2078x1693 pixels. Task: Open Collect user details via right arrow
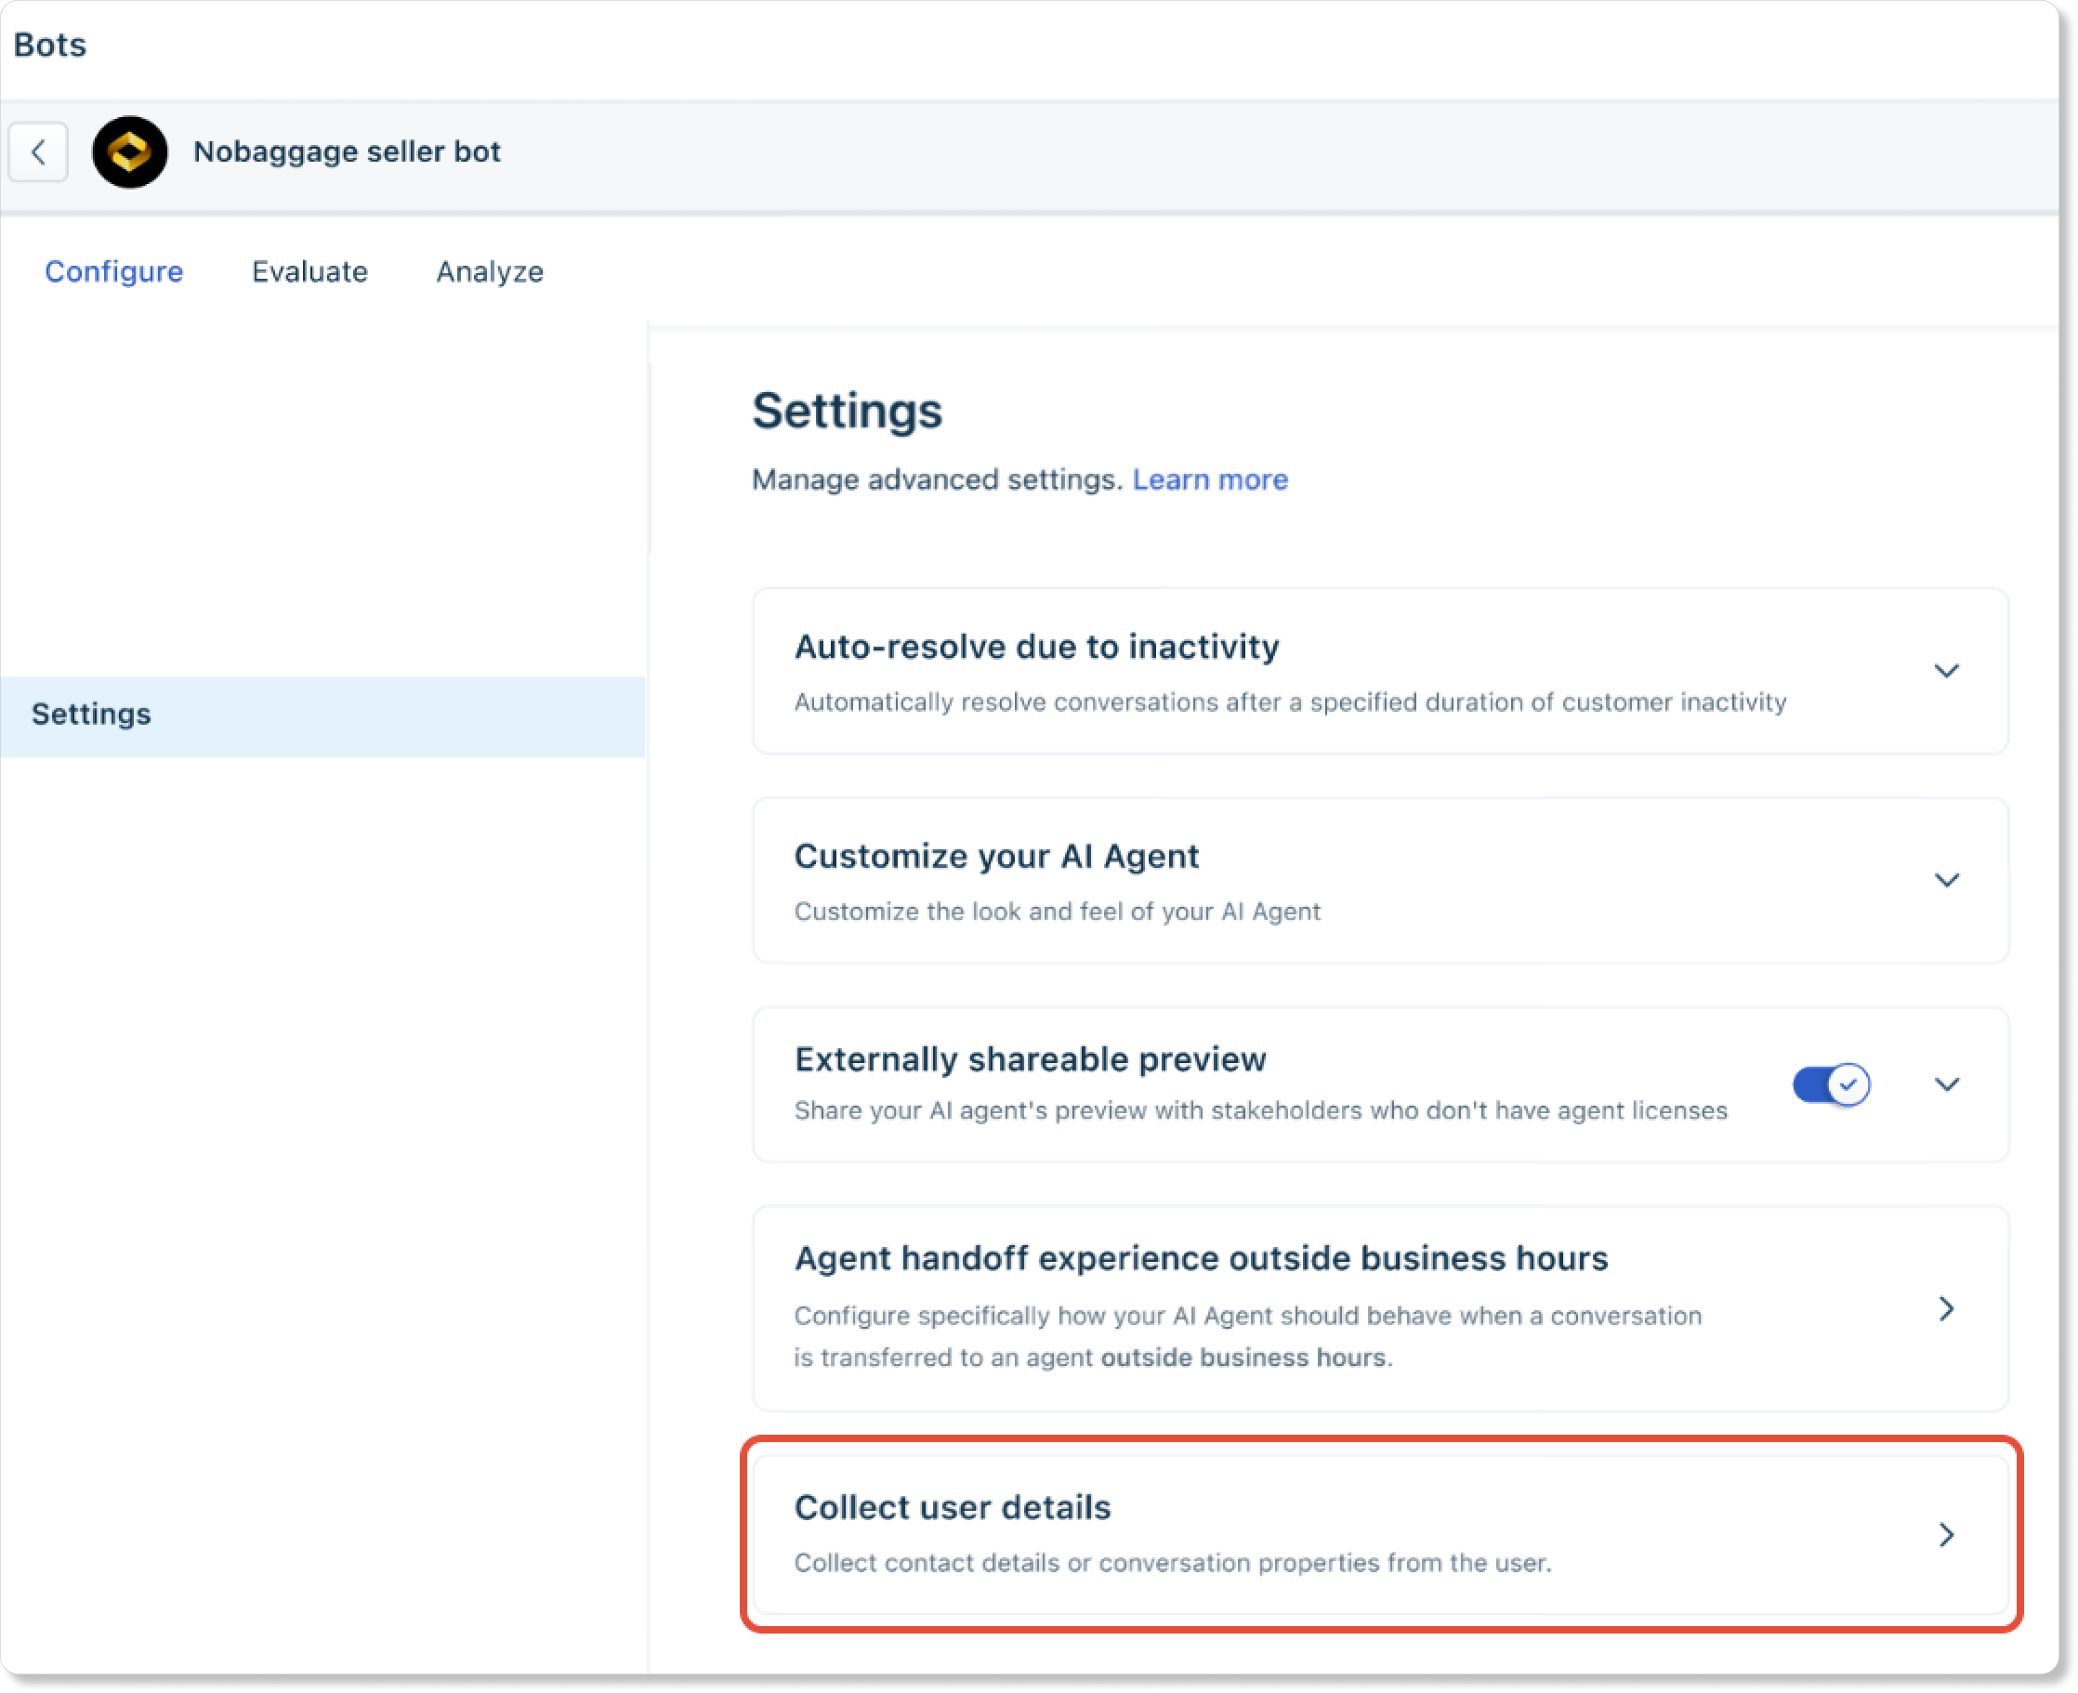[x=1945, y=1535]
